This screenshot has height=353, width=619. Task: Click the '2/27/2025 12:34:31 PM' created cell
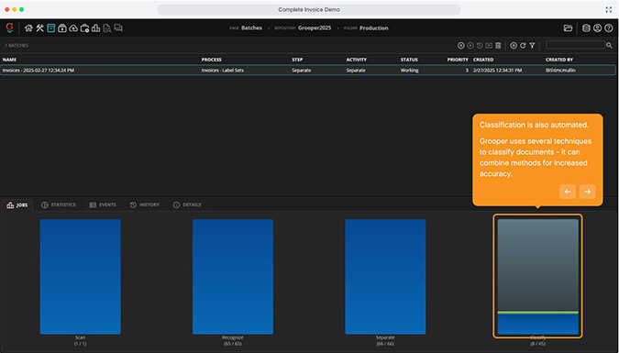pyautogui.click(x=497, y=71)
